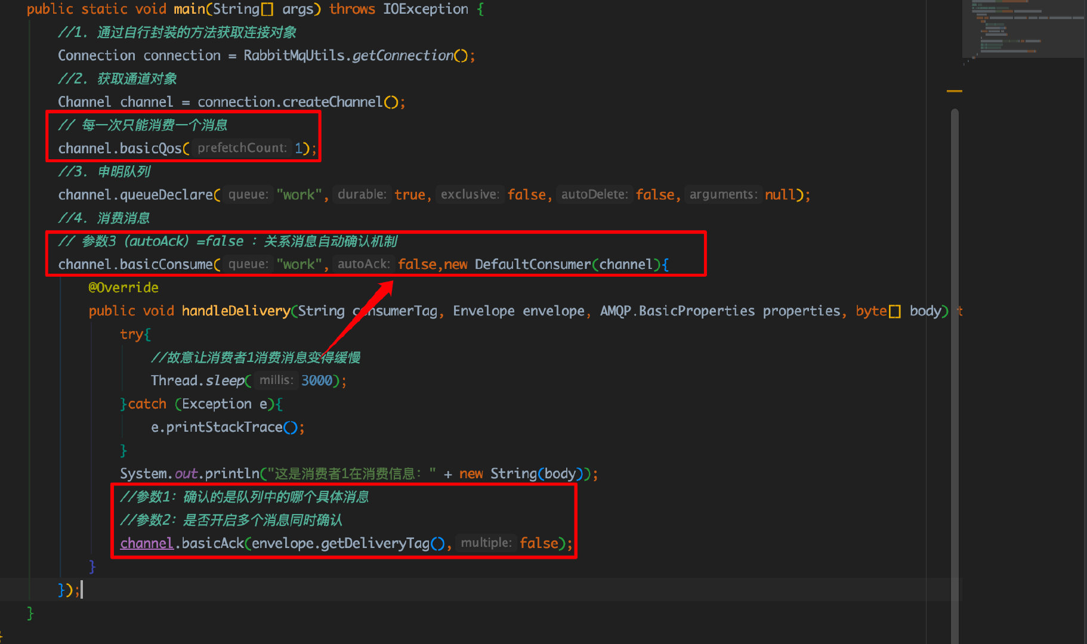The height and width of the screenshot is (644, 1087).
Task: Click the millis value 3000
Action: tap(316, 381)
